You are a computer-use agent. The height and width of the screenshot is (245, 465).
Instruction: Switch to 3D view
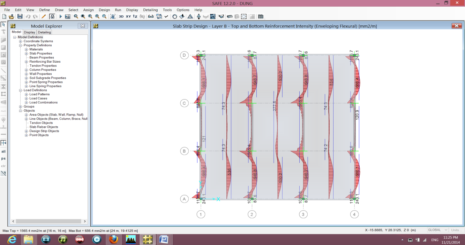tap(121, 16)
